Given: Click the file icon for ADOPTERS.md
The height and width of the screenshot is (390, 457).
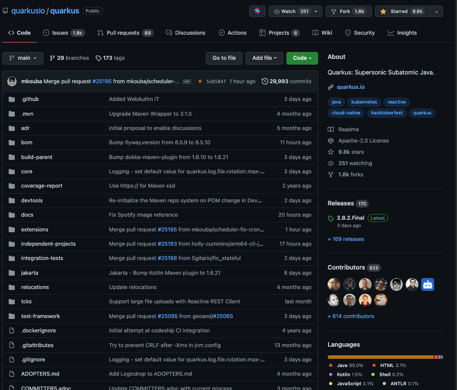Looking at the screenshot, I should click(12, 374).
